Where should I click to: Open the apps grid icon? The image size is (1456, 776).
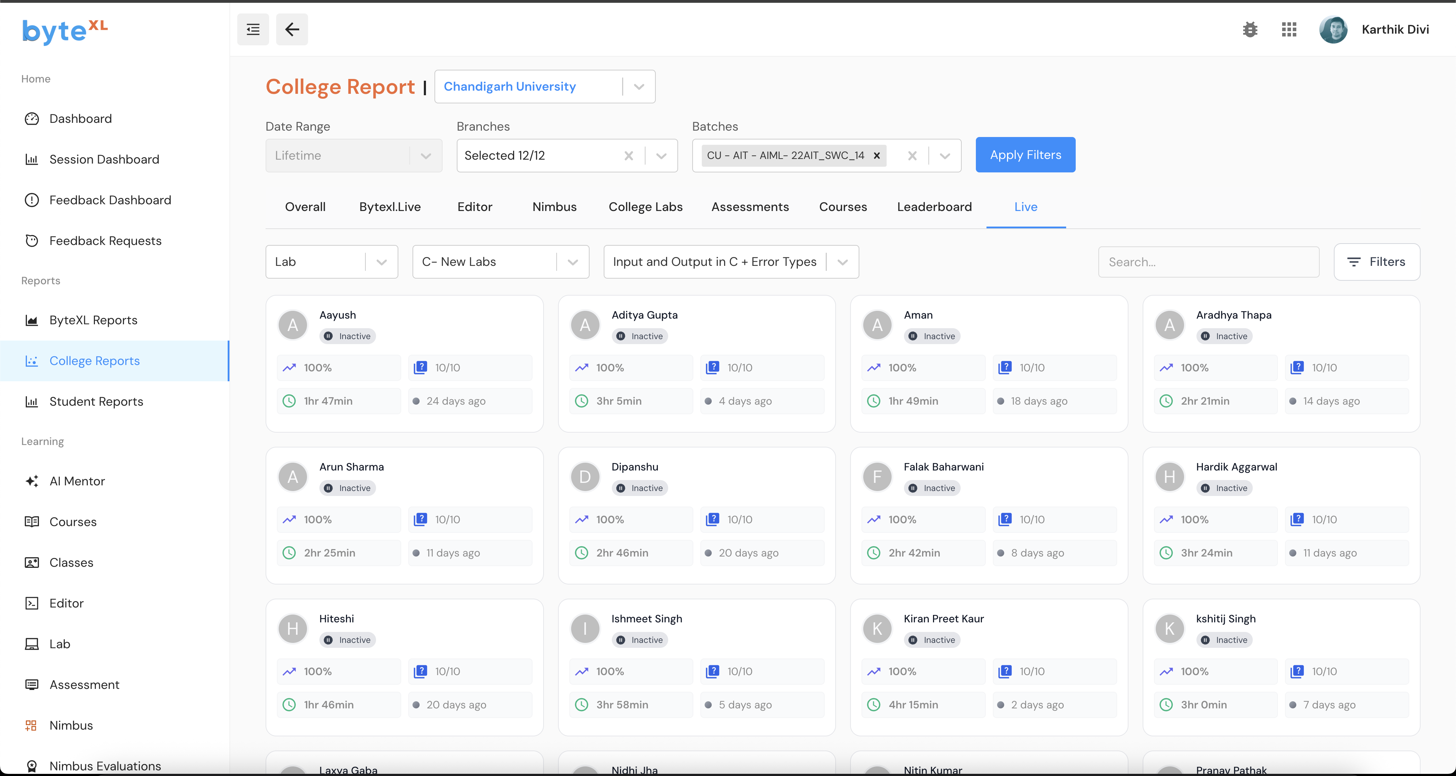point(1289,29)
